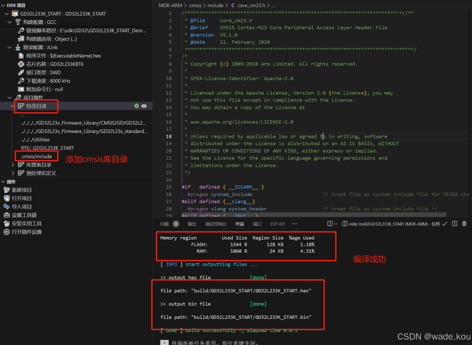The height and width of the screenshot is (345, 472).
Task: Open the ESP-IDF panel tab
Action: (278, 224)
